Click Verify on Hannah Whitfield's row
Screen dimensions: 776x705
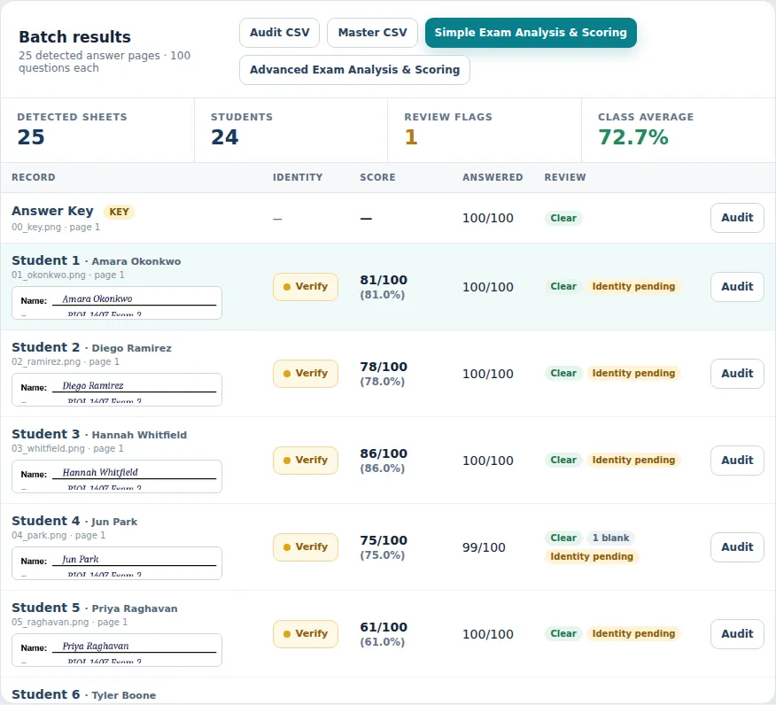(x=306, y=460)
